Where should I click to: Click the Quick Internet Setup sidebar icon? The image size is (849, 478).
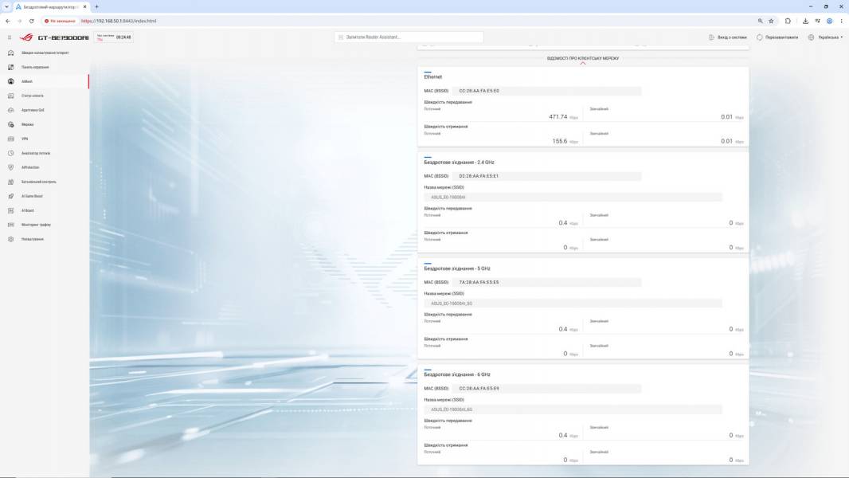point(11,53)
